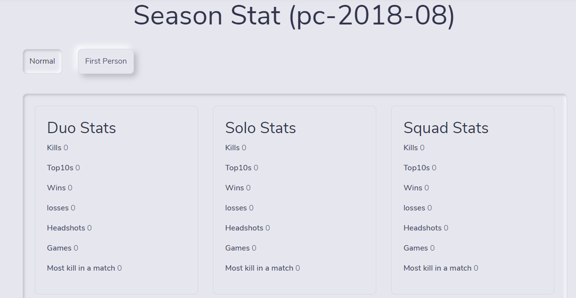Click the Squad Stats card title
This screenshot has width=576, height=298.
[446, 128]
